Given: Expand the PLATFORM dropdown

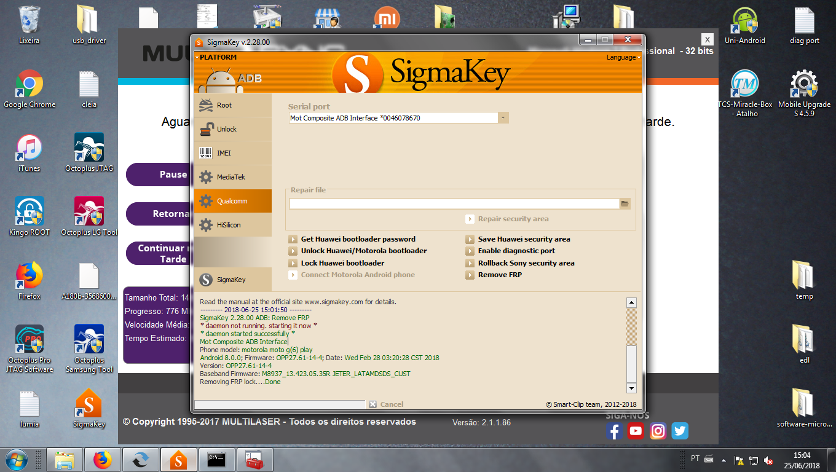Looking at the screenshot, I should point(216,57).
